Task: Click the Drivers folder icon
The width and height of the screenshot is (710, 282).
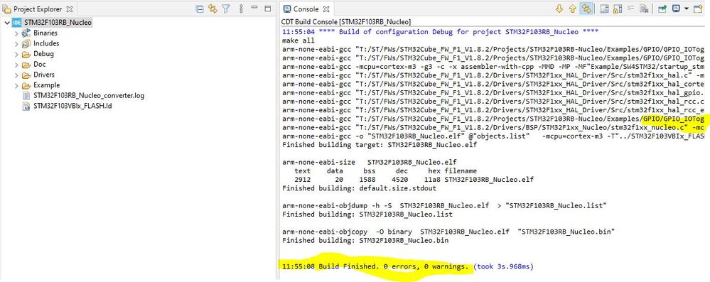Action: click(26, 75)
